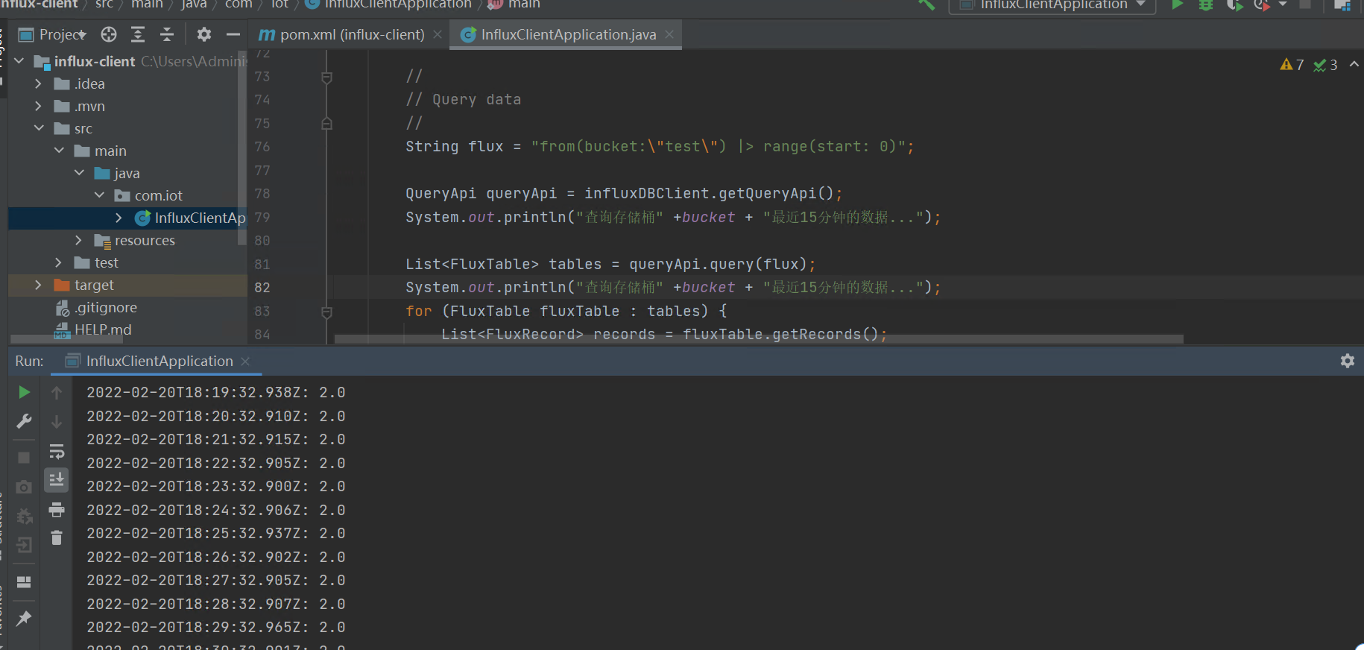This screenshot has width=1364, height=650.
Task: Start debugging with the bug icon
Action: (x=1205, y=4)
